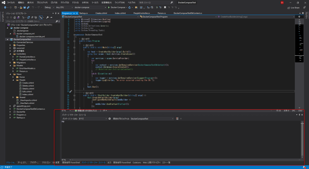Click the CRLF line ending indicator
The width and height of the screenshot is (309, 169).
coord(300,111)
